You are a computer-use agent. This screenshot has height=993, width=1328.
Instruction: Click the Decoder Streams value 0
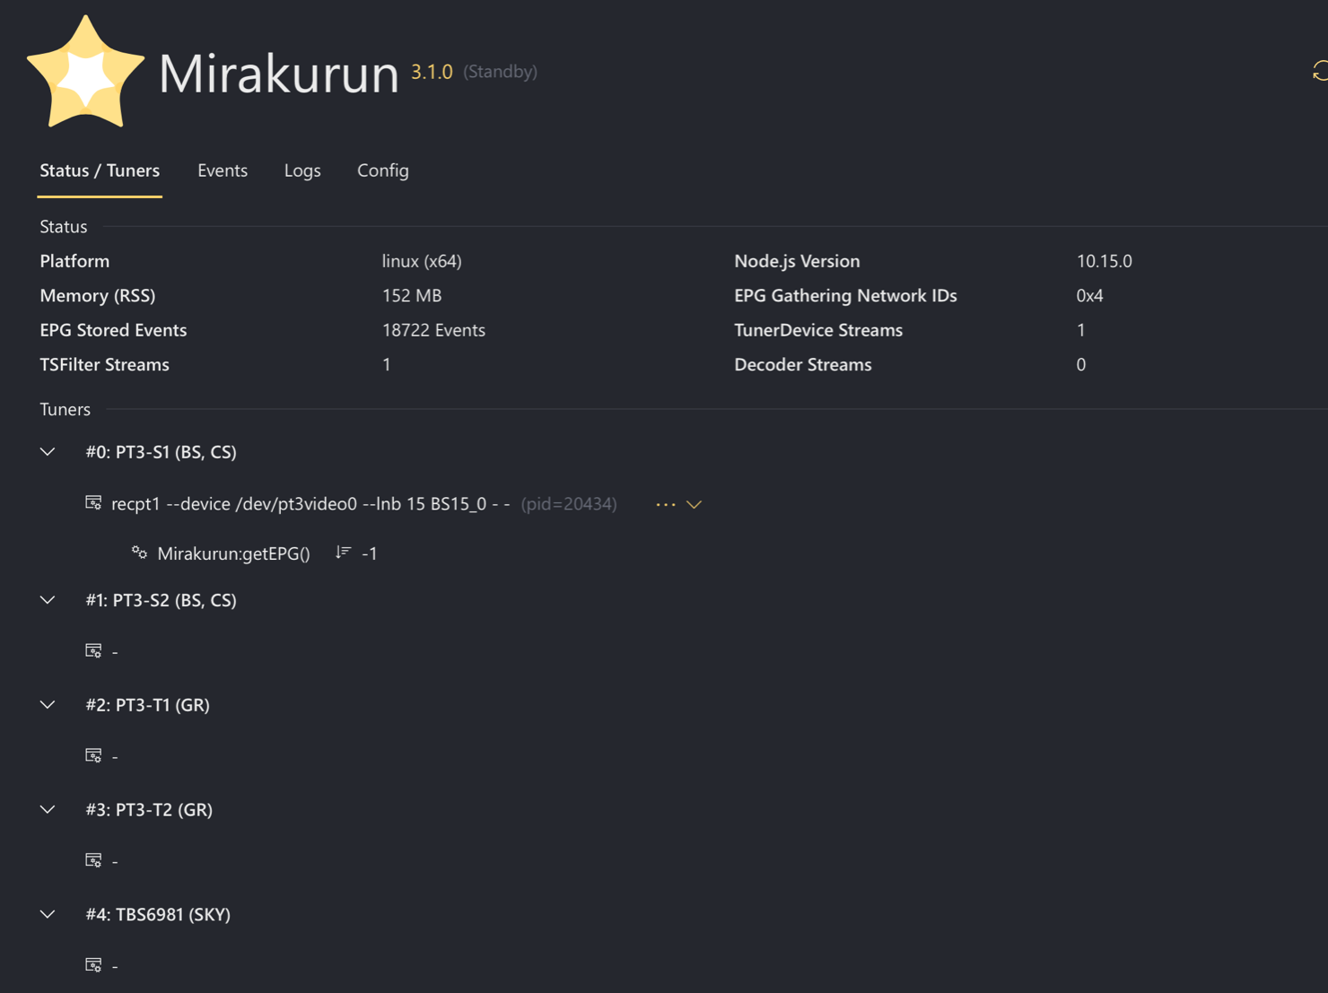1081,364
